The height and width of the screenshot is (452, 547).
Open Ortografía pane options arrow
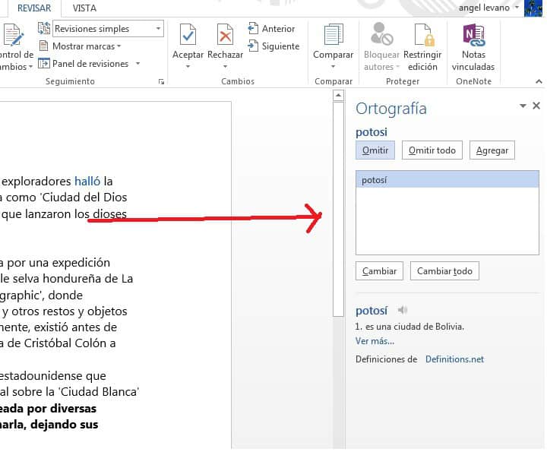(523, 106)
